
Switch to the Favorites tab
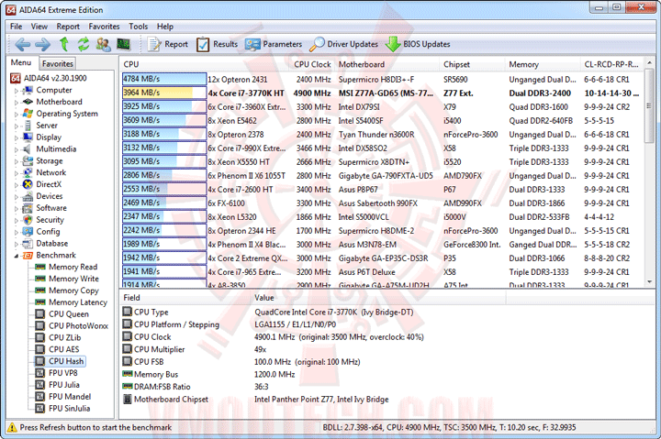[x=57, y=63]
